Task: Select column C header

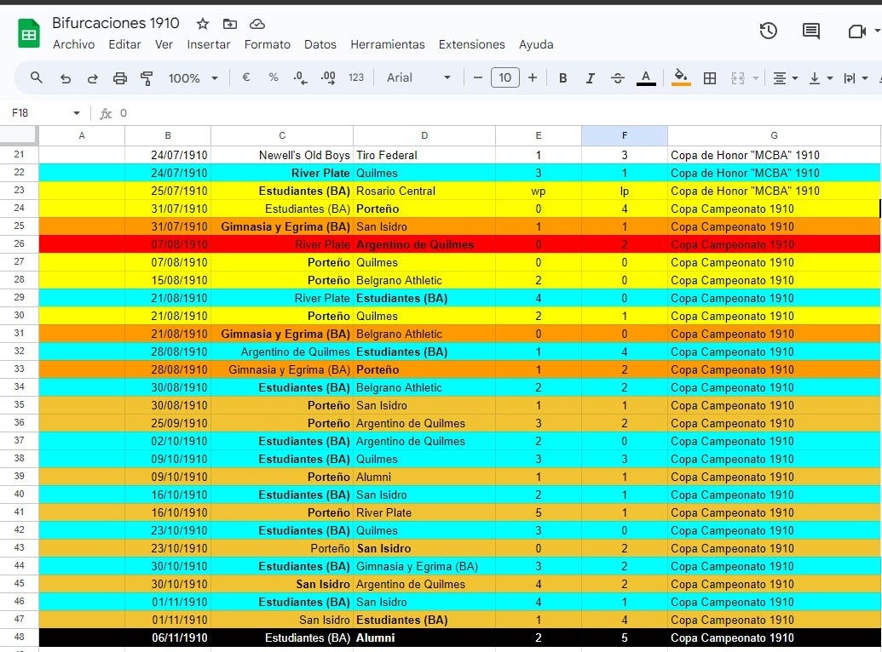Action: click(x=282, y=135)
